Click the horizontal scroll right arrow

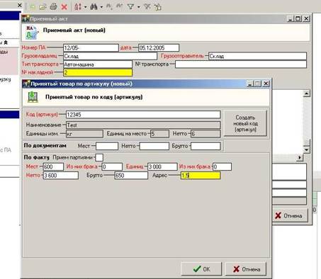300,157
